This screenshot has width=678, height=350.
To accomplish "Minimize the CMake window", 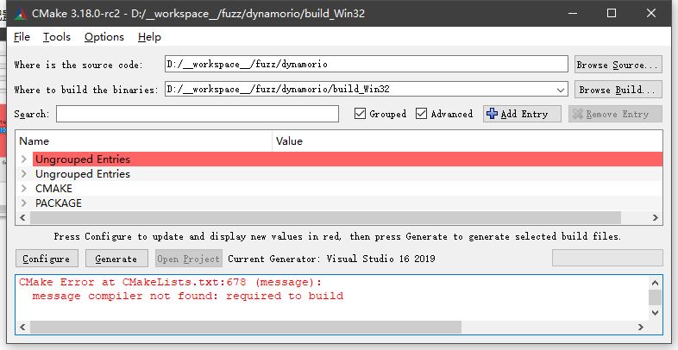I will 573,13.
